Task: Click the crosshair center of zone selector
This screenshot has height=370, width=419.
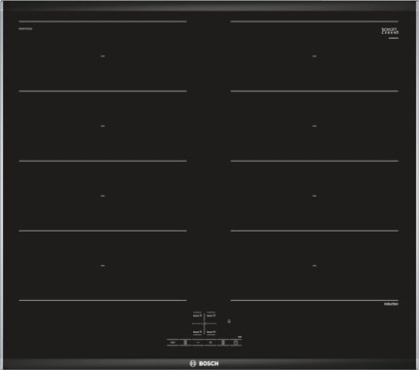Action: coord(204,323)
